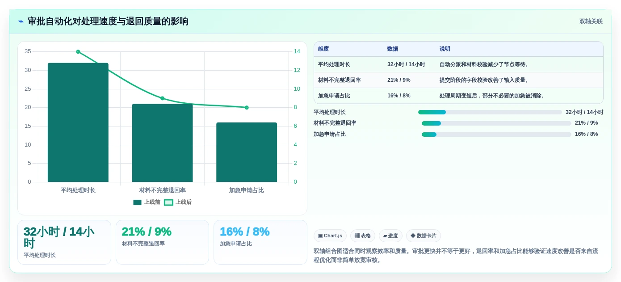
Task: Click the 进度 tag chip
Action: tap(390, 236)
